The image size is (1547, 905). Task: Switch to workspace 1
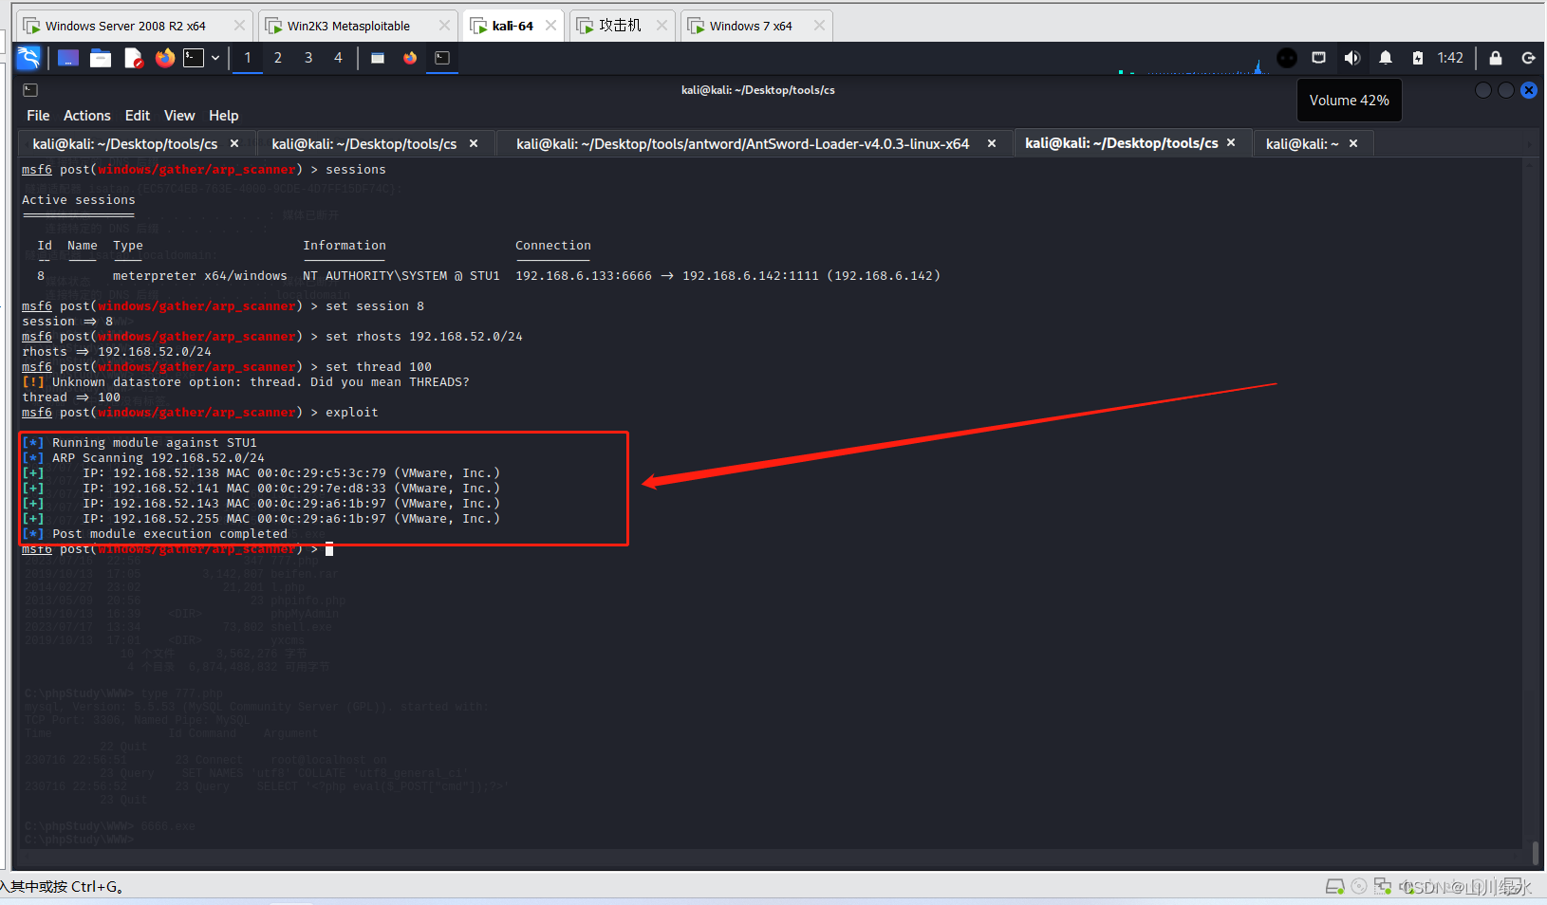(x=248, y=58)
